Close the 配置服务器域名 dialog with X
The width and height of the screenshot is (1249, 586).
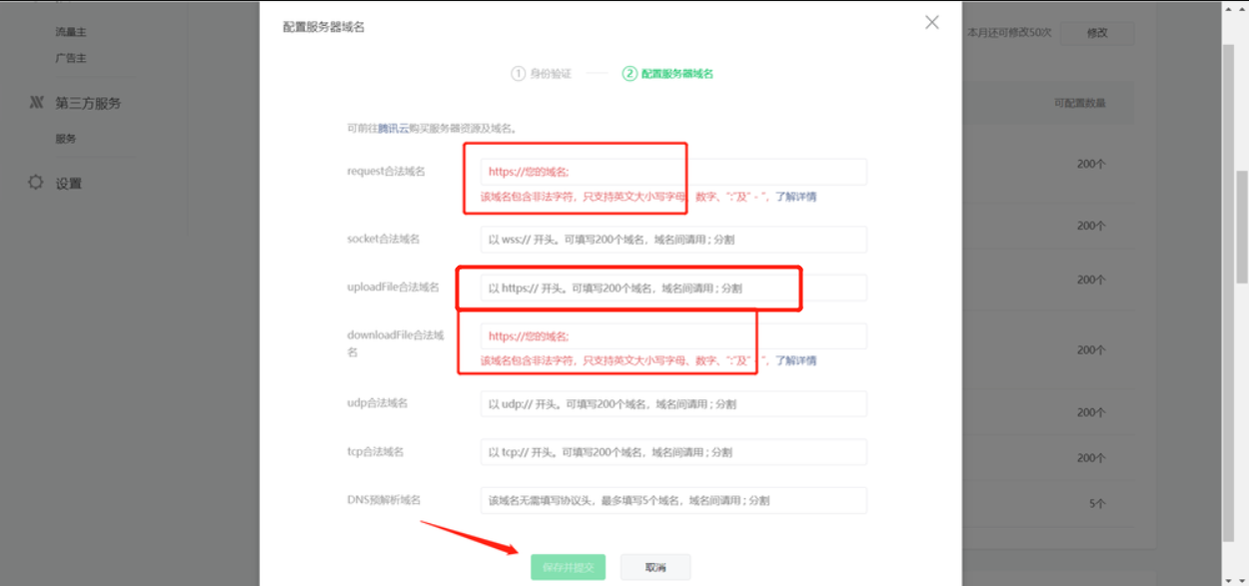[x=931, y=23]
